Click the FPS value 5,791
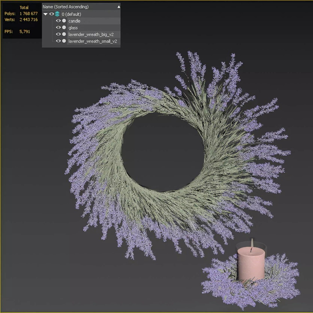 pyautogui.click(x=25, y=32)
